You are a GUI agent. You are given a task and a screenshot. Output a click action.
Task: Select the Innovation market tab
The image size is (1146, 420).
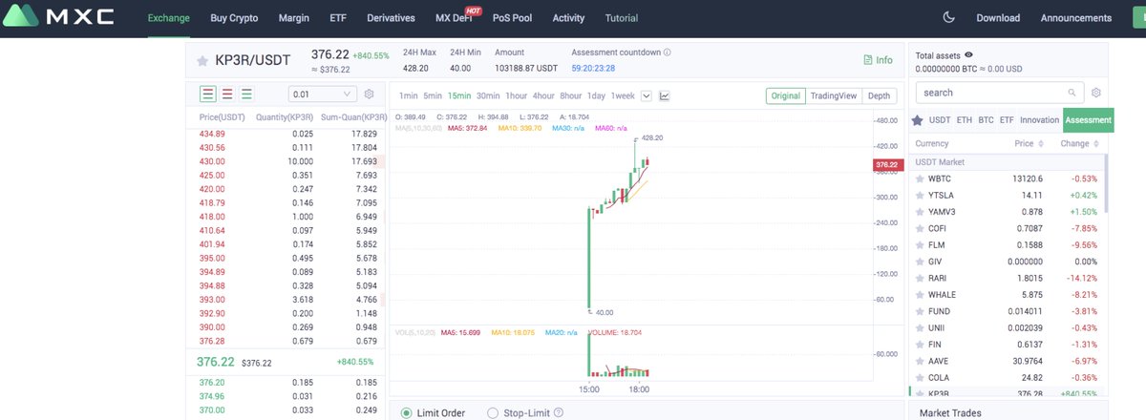[1040, 120]
